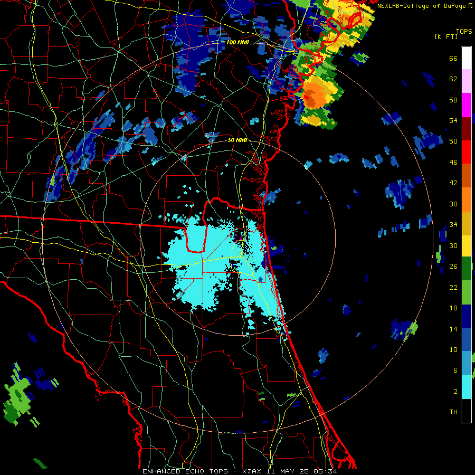This screenshot has width=475, height=475.
Task: Click the '[K FT]' legend units label
Action: click(446, 36)
